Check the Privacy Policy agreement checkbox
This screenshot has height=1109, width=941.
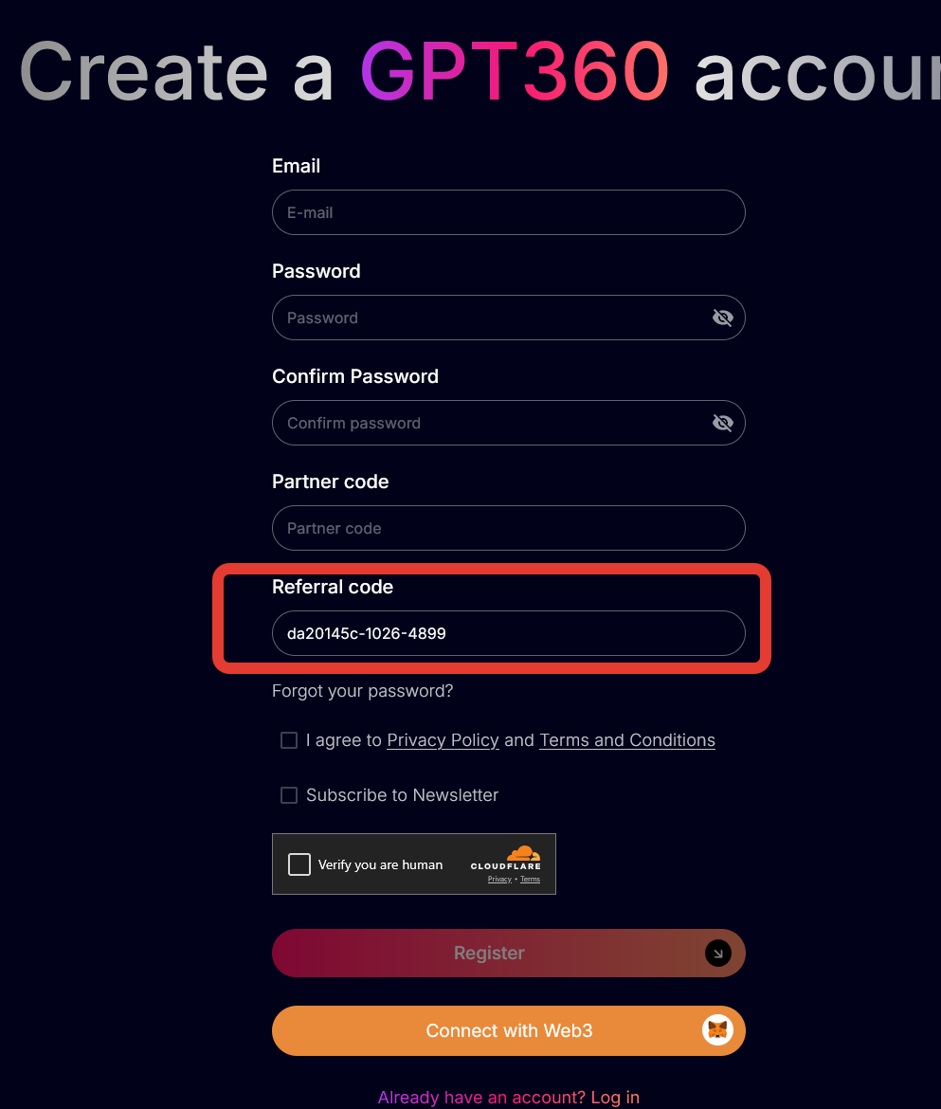[289, 740]
